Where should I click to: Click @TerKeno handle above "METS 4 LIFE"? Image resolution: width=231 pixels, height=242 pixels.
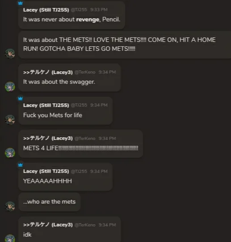pos(85,139)
